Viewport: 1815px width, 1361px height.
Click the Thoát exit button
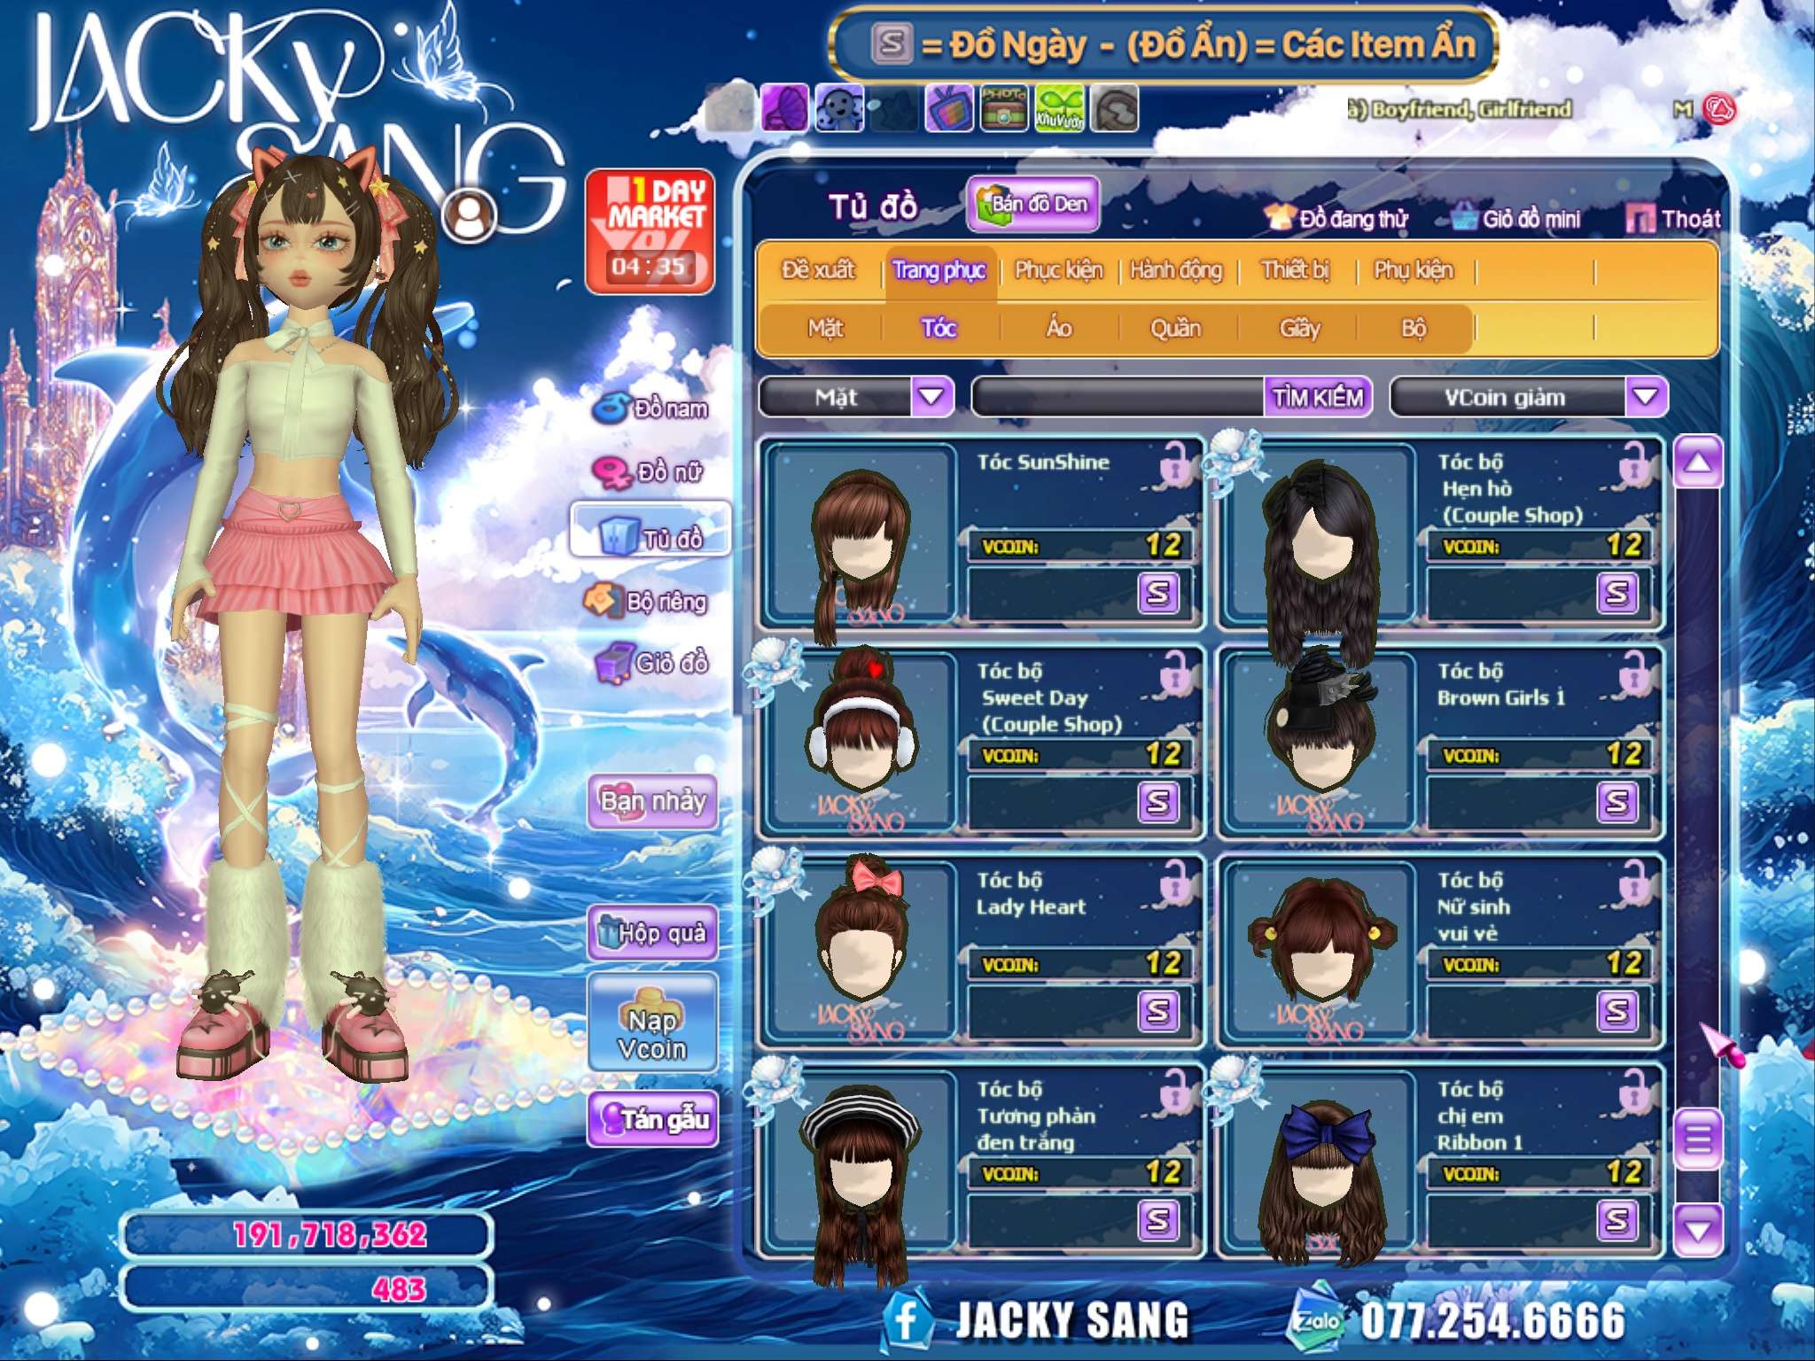pyautogui.click(x=1673, y=219)
